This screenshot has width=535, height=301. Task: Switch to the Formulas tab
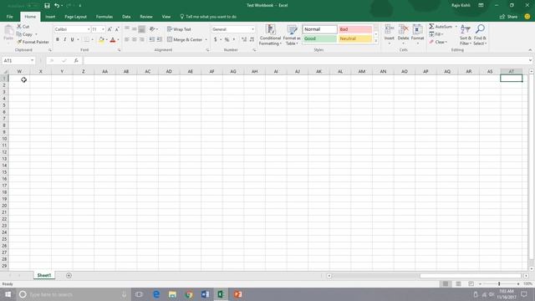(104, 17)
